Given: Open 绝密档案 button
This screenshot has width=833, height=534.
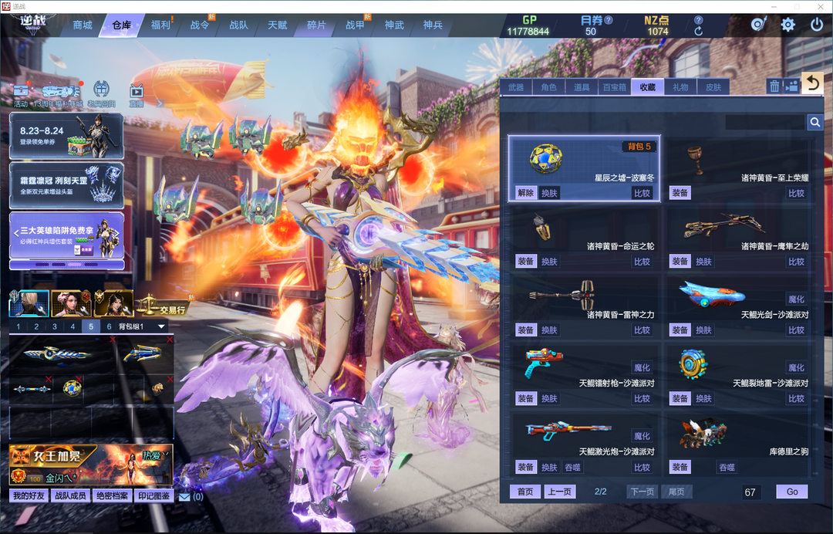Looking at the screenshot, I should point(112,495).
